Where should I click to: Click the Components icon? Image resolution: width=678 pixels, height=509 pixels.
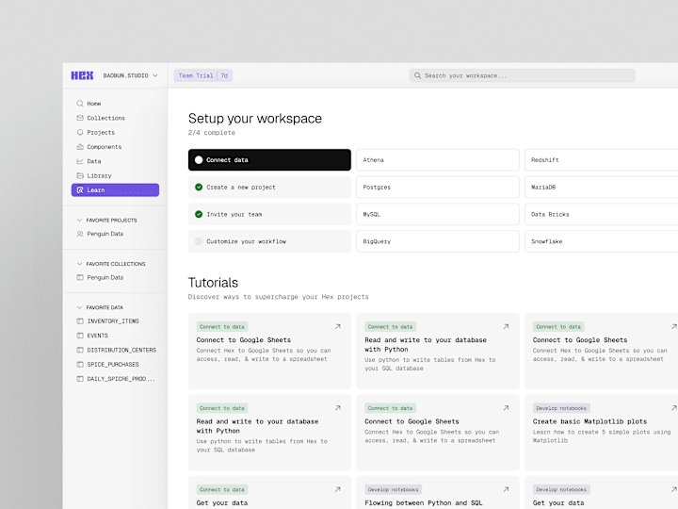(80, 147)
